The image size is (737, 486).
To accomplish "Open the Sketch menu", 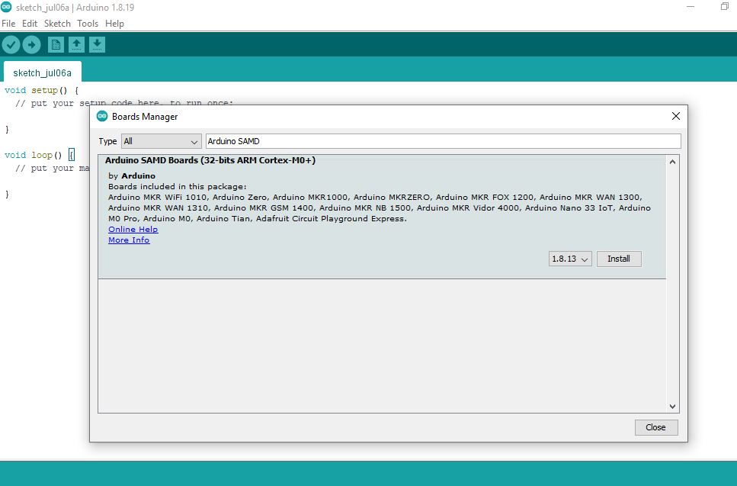I will 57,24.
